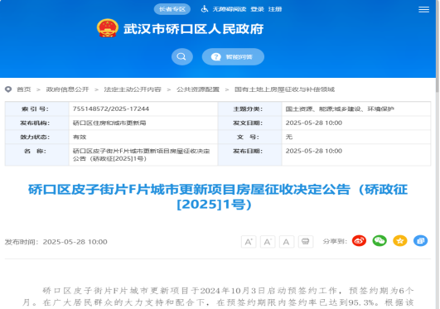Select the 长者专区 seniors mode button
This screenshot has height=309, width=440.
[x=172, y=9]
